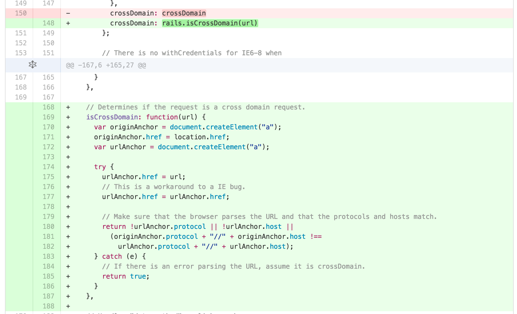Click new line number 168 in the gutter

48,107
